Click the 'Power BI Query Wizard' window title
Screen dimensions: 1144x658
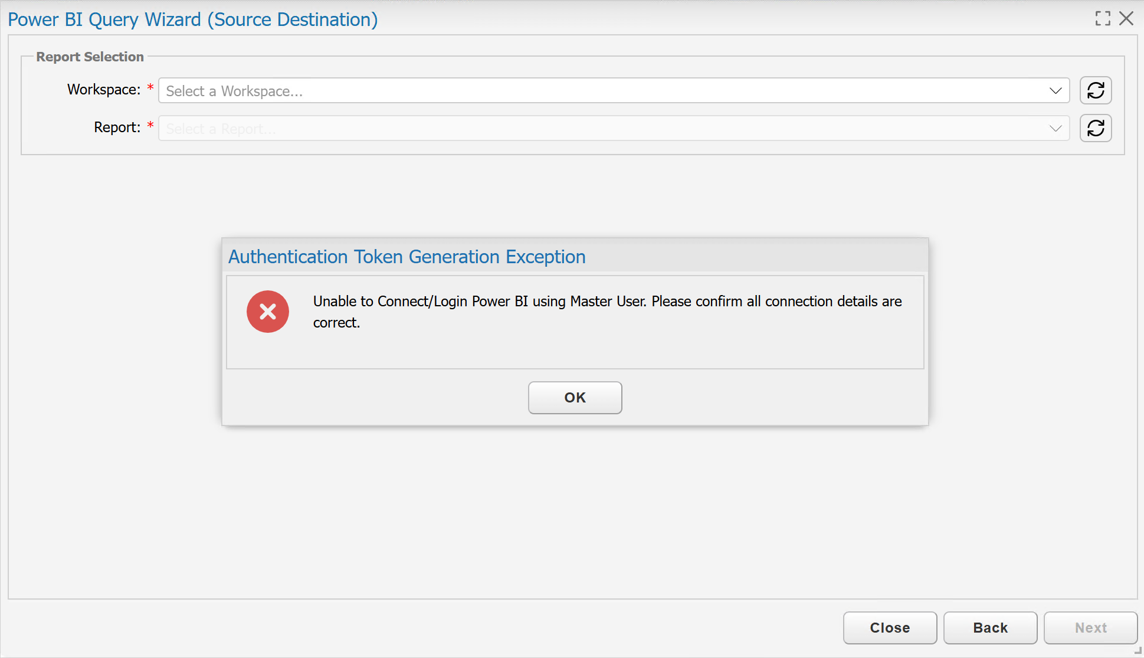[193, 19]
